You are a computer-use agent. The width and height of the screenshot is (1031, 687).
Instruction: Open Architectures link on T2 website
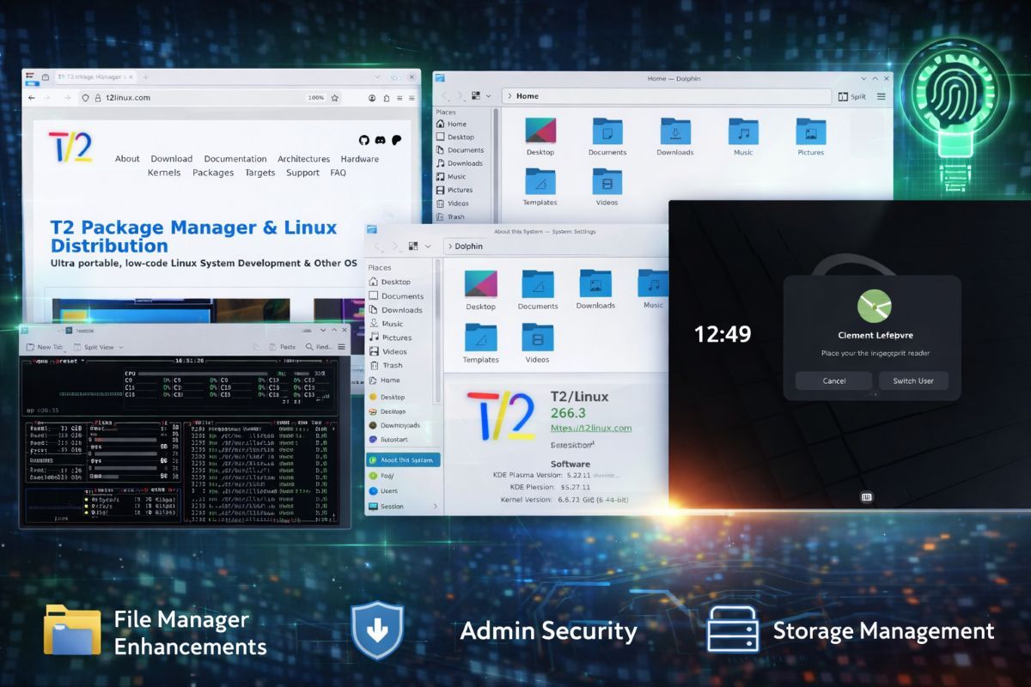tap(304, 159)
